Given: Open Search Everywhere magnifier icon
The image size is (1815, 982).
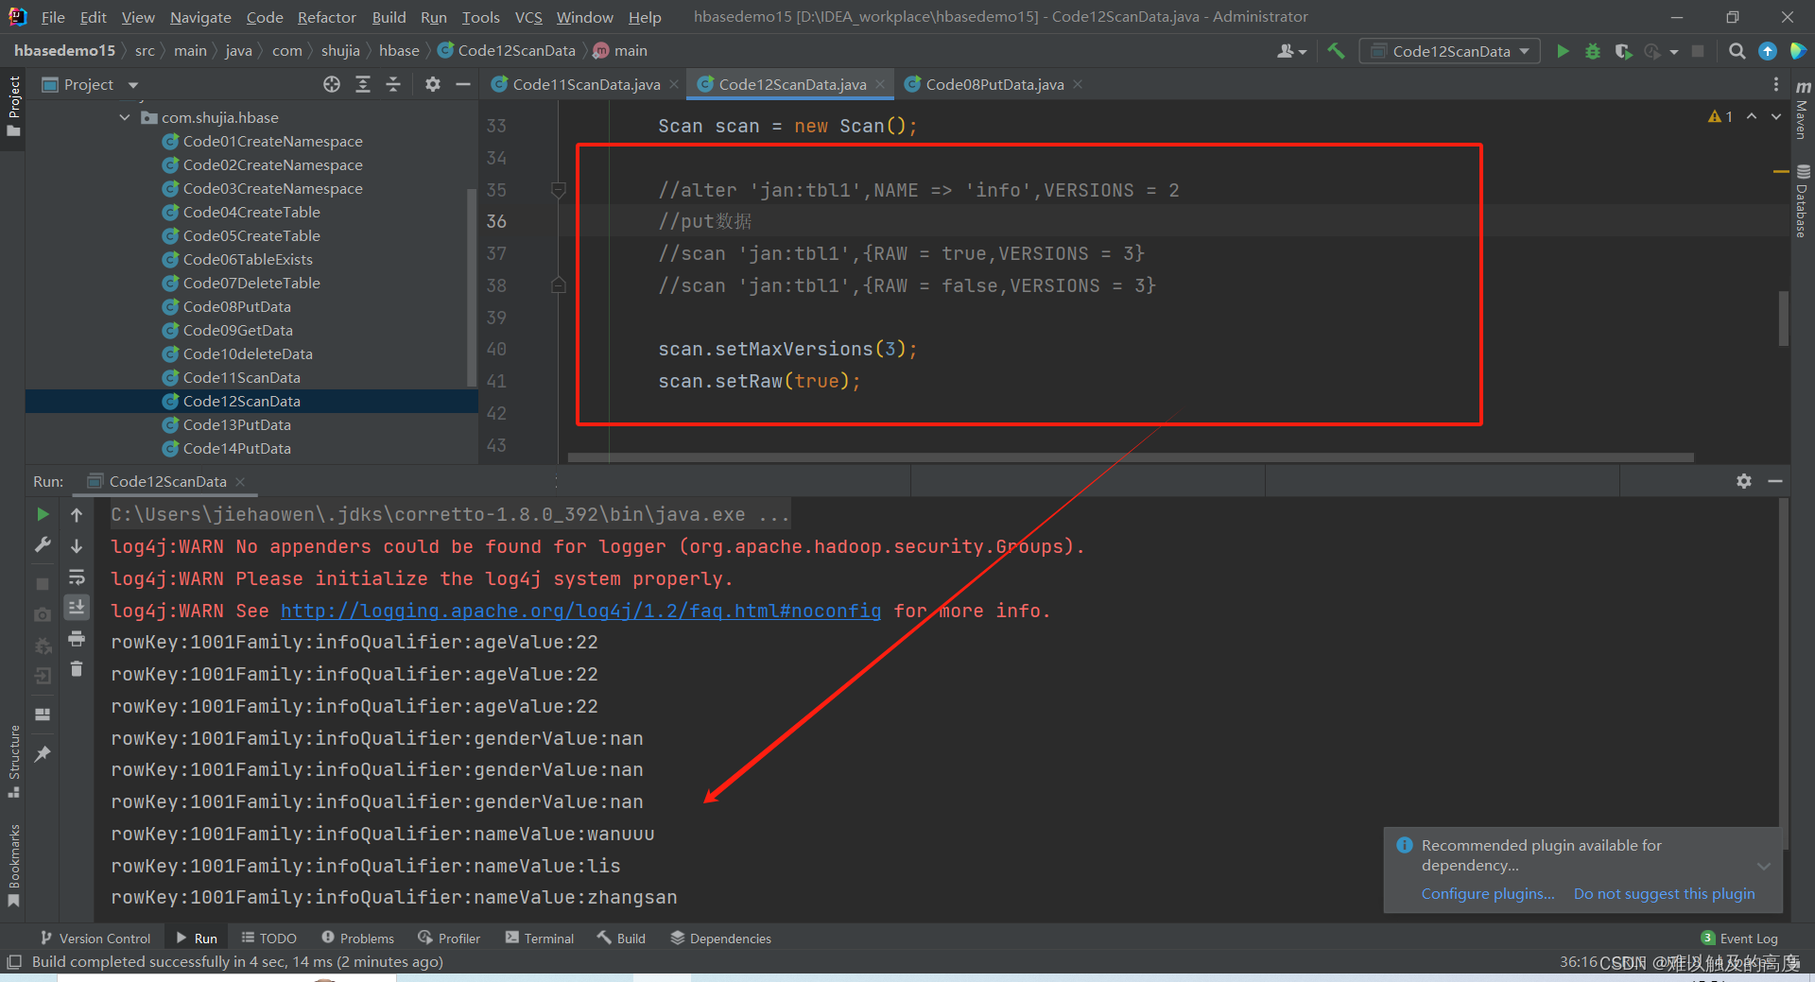Looking at the screenshot, I should 1737,51.
